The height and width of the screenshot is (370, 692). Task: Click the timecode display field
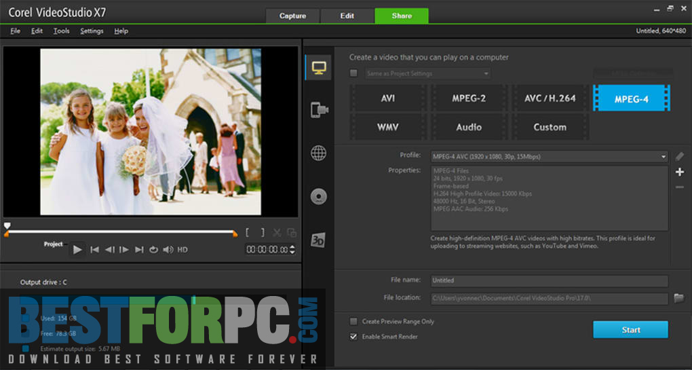point(267,250)
